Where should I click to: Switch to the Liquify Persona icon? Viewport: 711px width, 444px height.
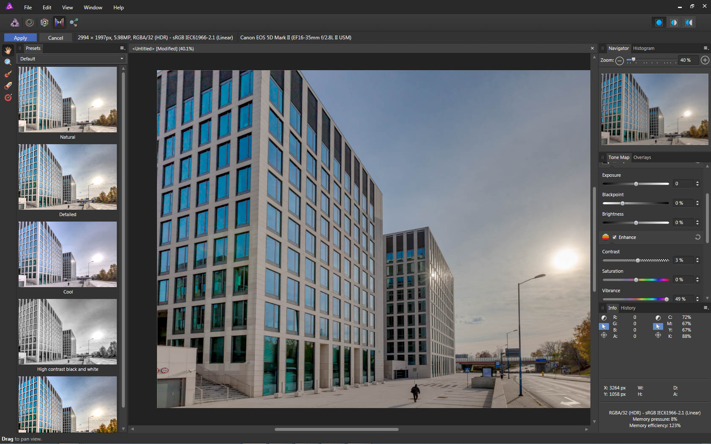pyautogui.click(x=30, y=22)
